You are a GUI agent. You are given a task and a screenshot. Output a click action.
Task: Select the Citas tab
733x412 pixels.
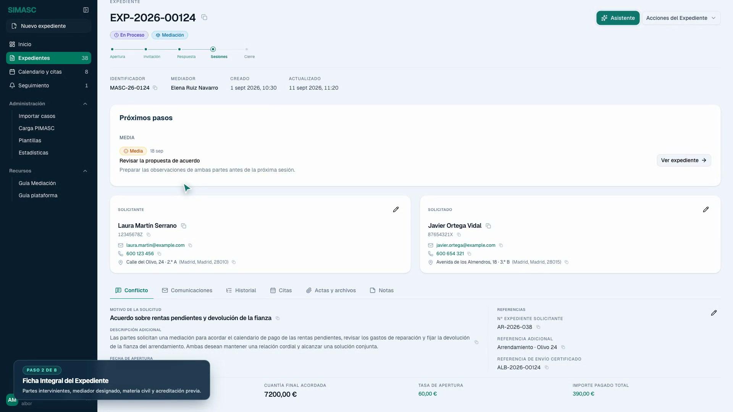[281, 290]
